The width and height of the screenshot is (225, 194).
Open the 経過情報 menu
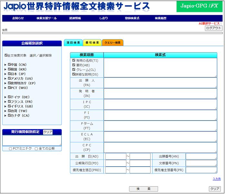[75, 18]
